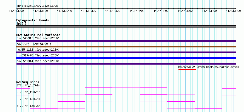This screenshot has height=112, width=244.
Task: Click the bright blue nsv6319478 bar
Action: [126, 58]
